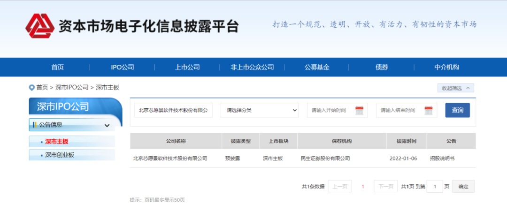Viewport: 507px width, 212px height.
Task: Click the 上一页 previous page button
Action: 340,187
